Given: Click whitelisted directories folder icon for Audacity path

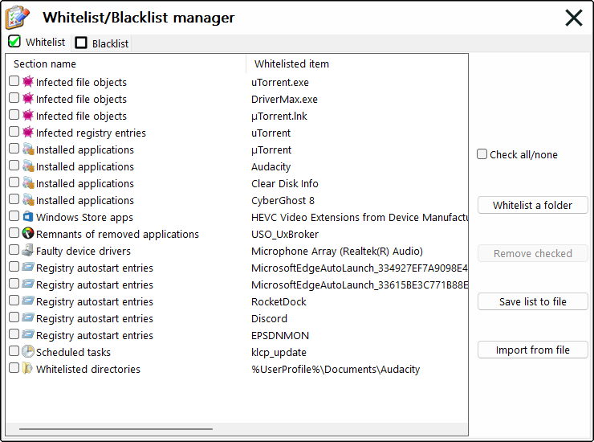Looking at the screenshot, I should (x=27, y=368).
